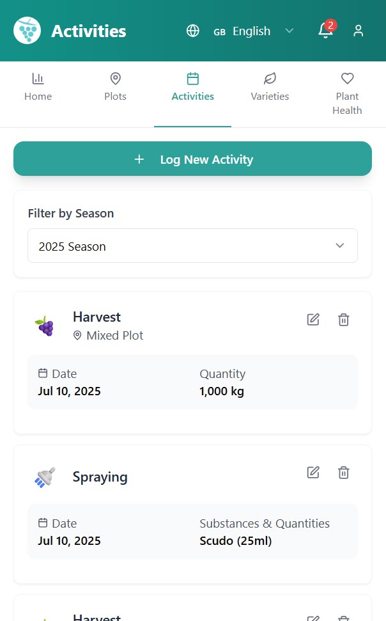
Task: Click the edit icon on the Spraying activity
Action: click(x=313, y=472)
